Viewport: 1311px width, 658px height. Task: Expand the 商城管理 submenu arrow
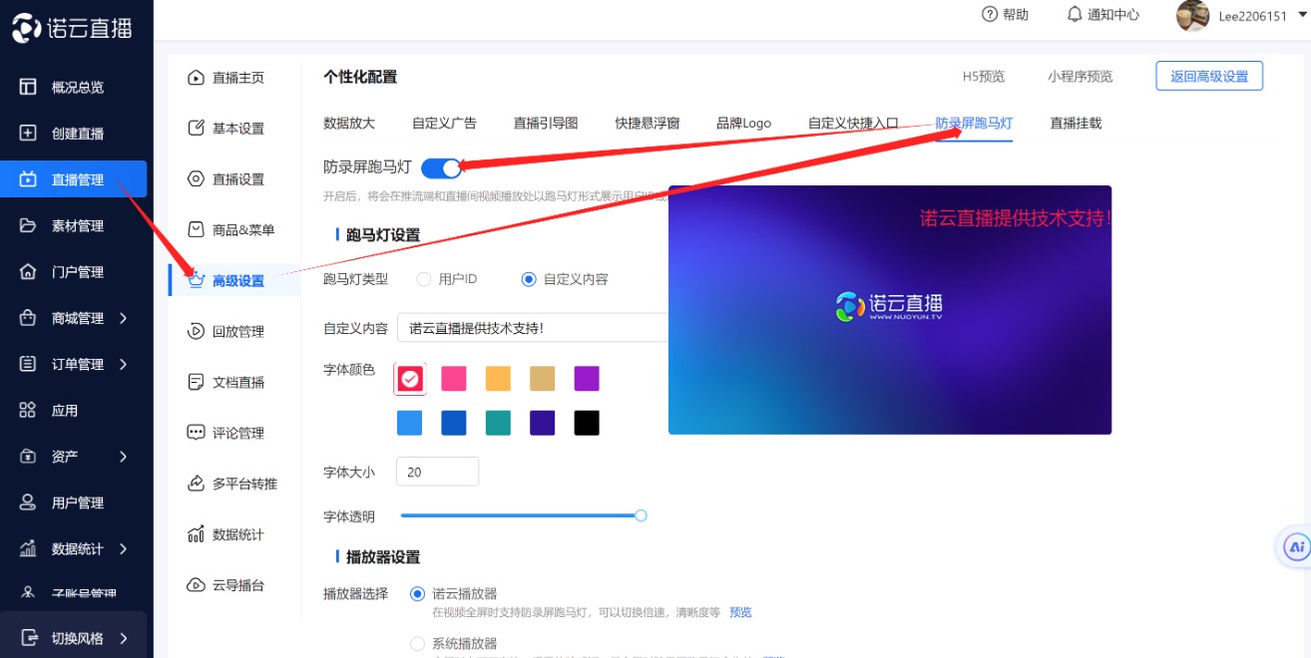(x=124, y=318)
